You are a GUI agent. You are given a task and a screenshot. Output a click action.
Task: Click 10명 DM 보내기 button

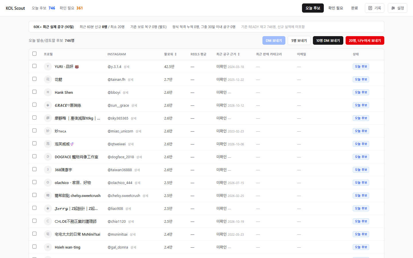tap(328, 40)
